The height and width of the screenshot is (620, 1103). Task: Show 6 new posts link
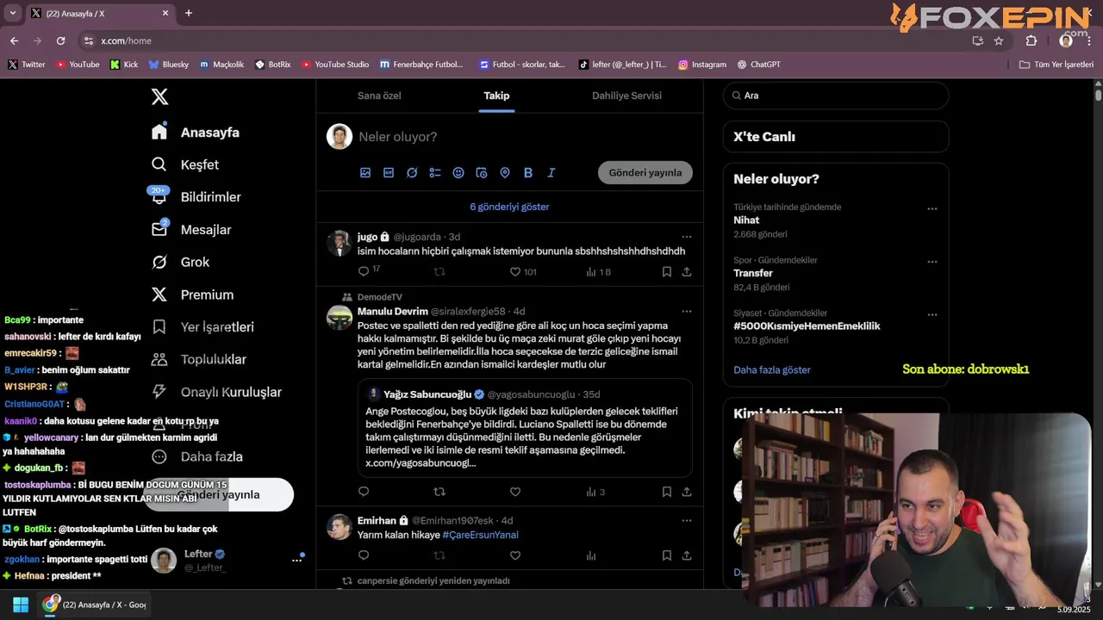(509, 207)
